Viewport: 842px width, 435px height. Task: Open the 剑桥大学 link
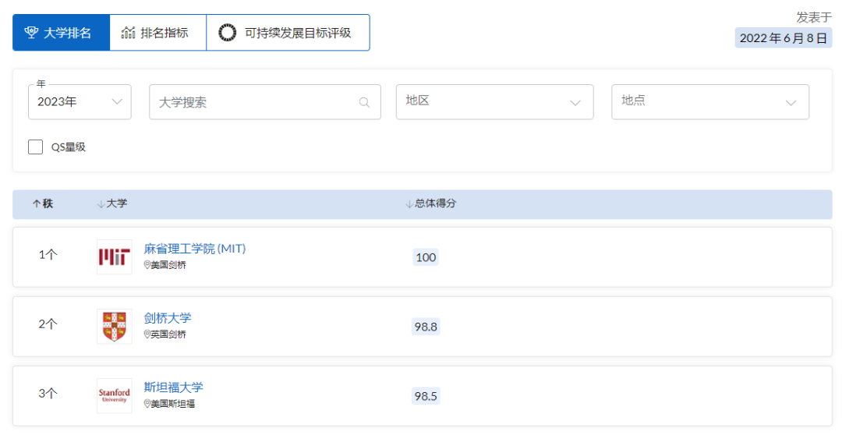pyautogui.click(x=168, y=317)
